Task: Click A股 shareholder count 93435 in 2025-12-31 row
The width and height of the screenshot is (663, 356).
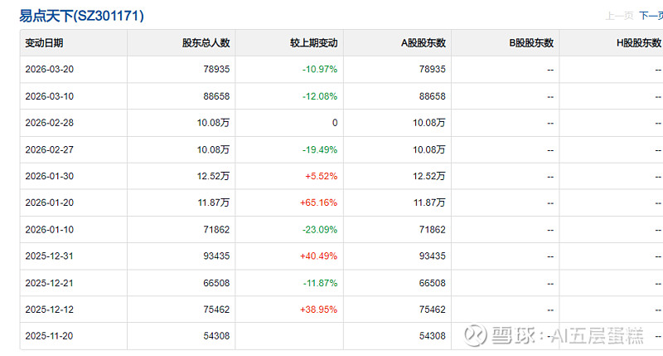Action: point(433,256)
